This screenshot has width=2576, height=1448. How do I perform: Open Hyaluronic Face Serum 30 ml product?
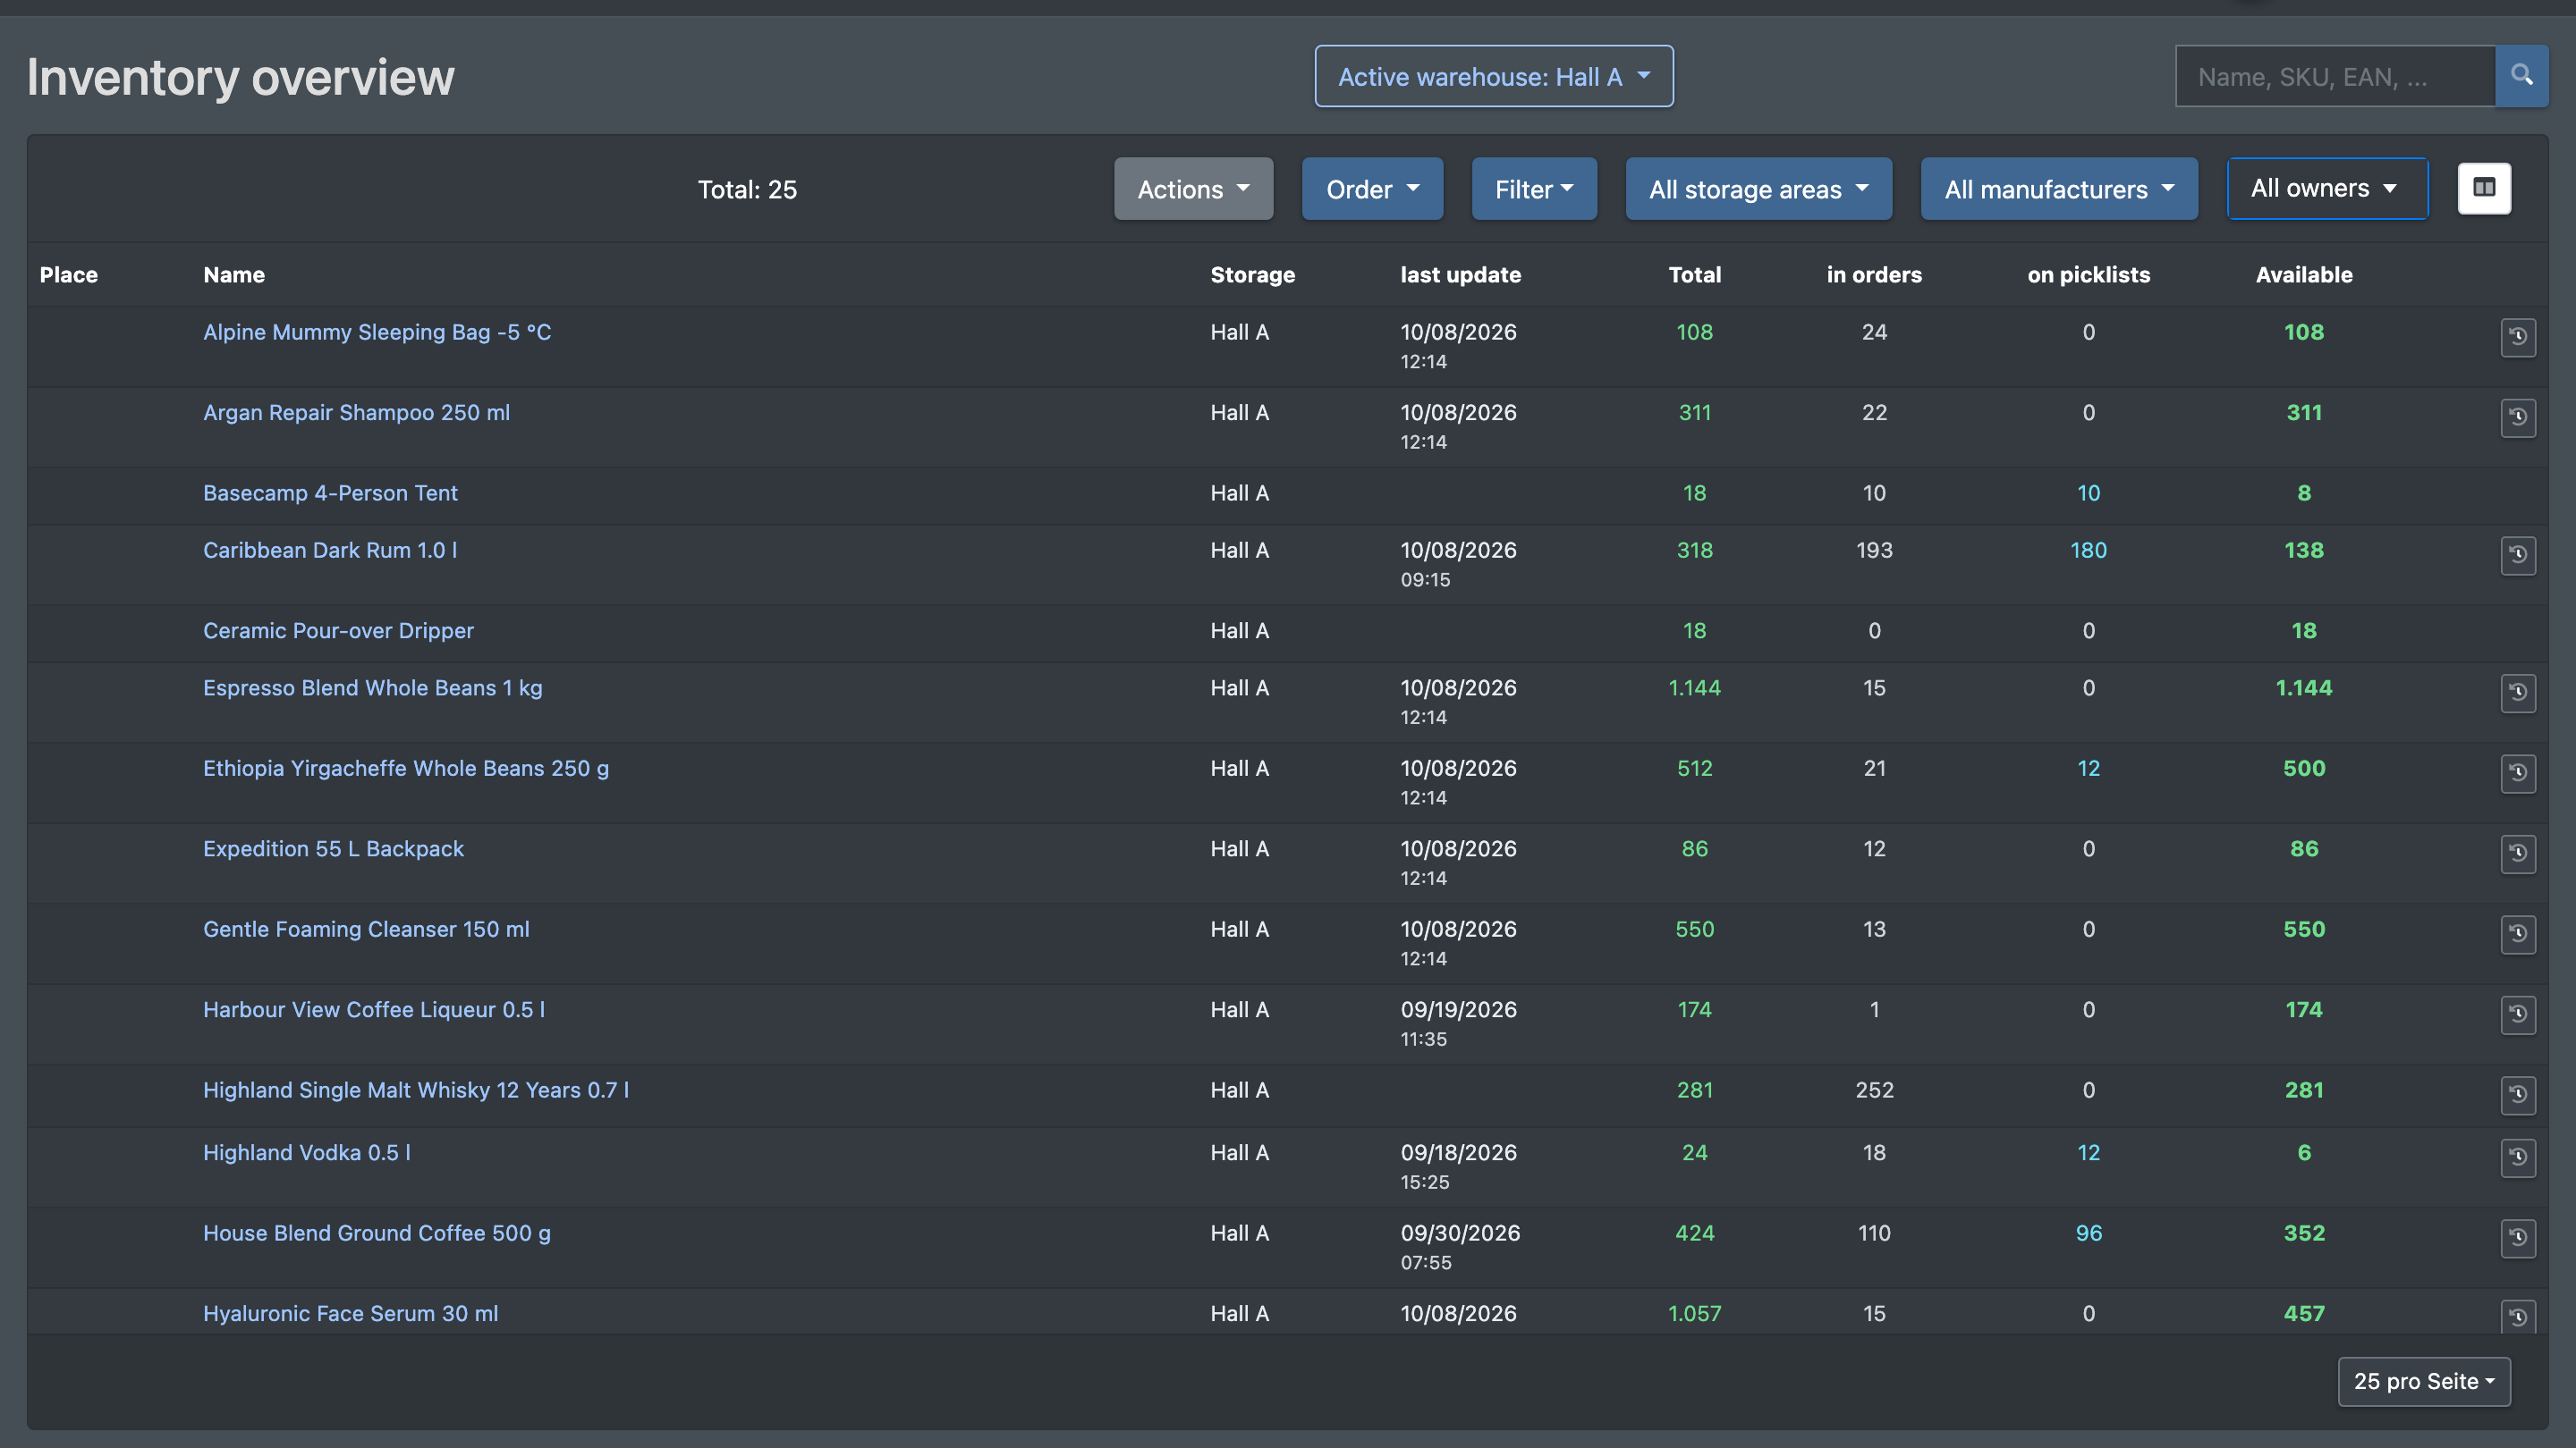point(350,1313)
